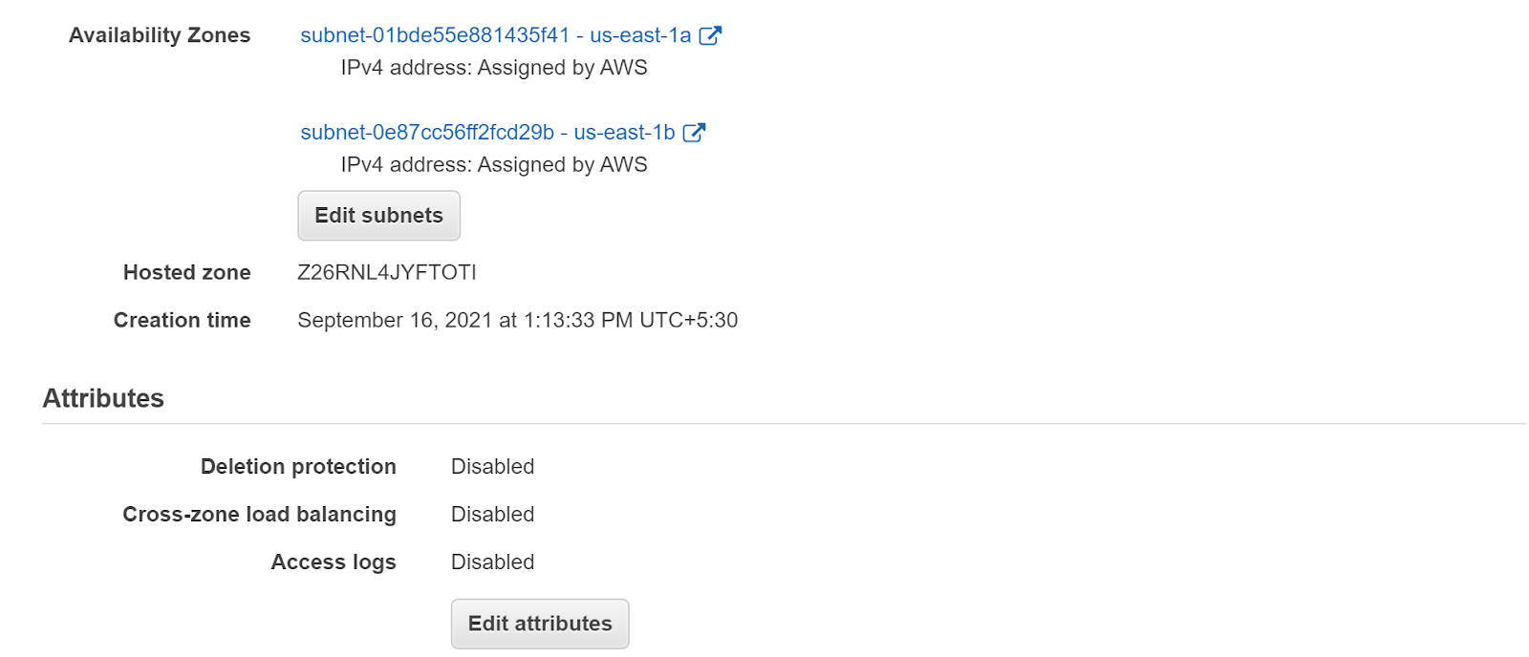Open the us-east-1b subnet link

click(x=487, y=133)
